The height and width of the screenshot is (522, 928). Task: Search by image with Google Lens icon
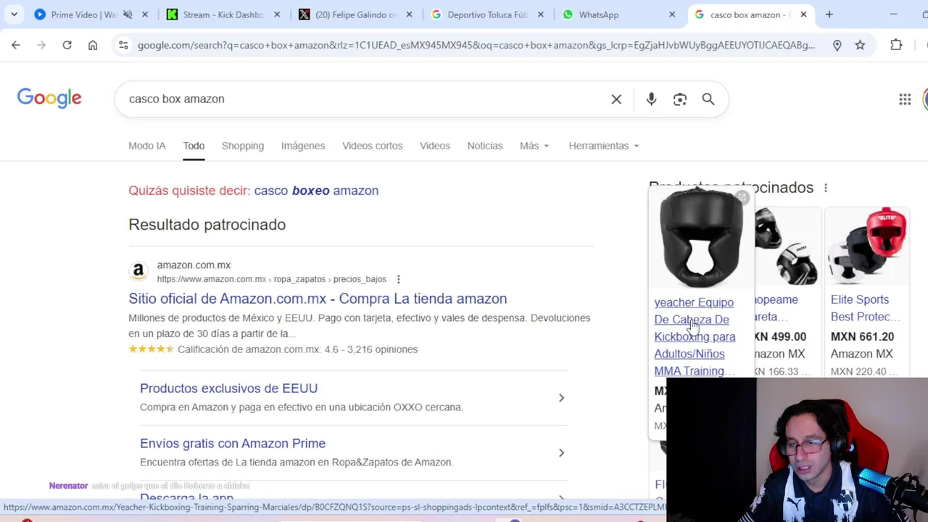pyautogui.click(x=679, y=99)
